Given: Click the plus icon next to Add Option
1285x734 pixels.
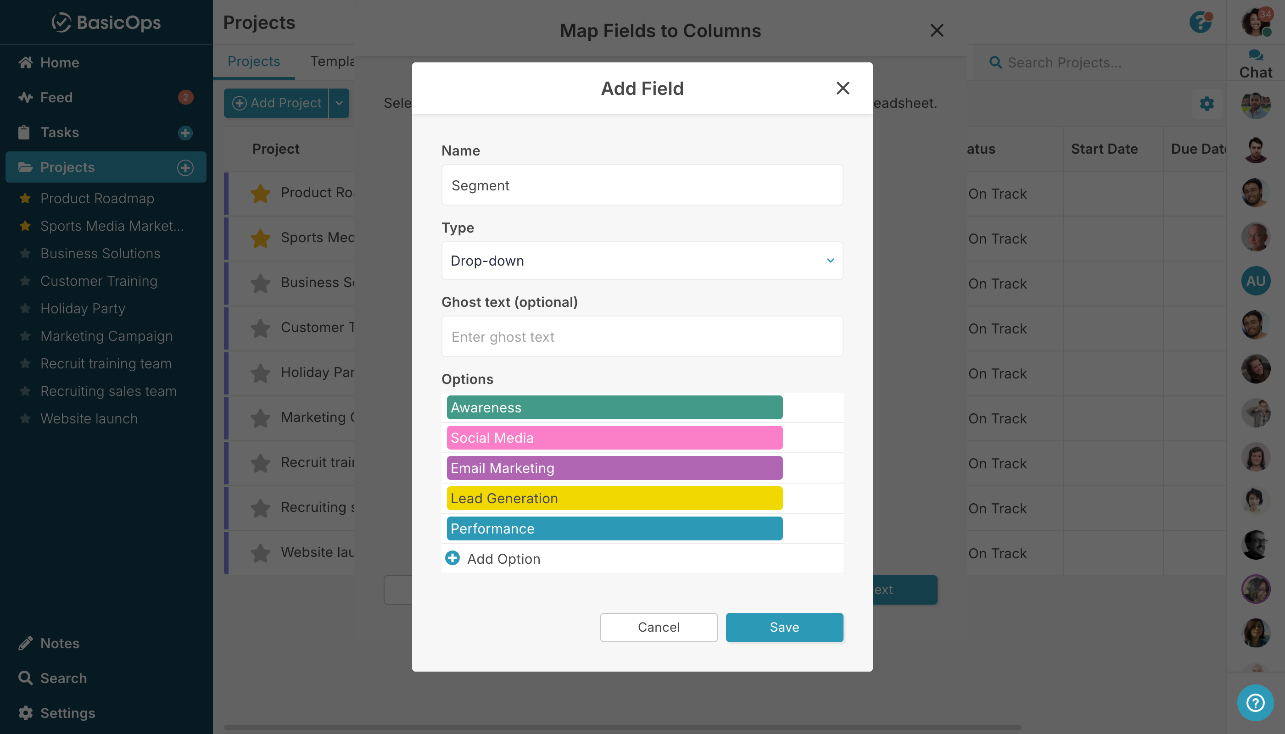Looking at the screenshot, I should (x=453, y=558).
